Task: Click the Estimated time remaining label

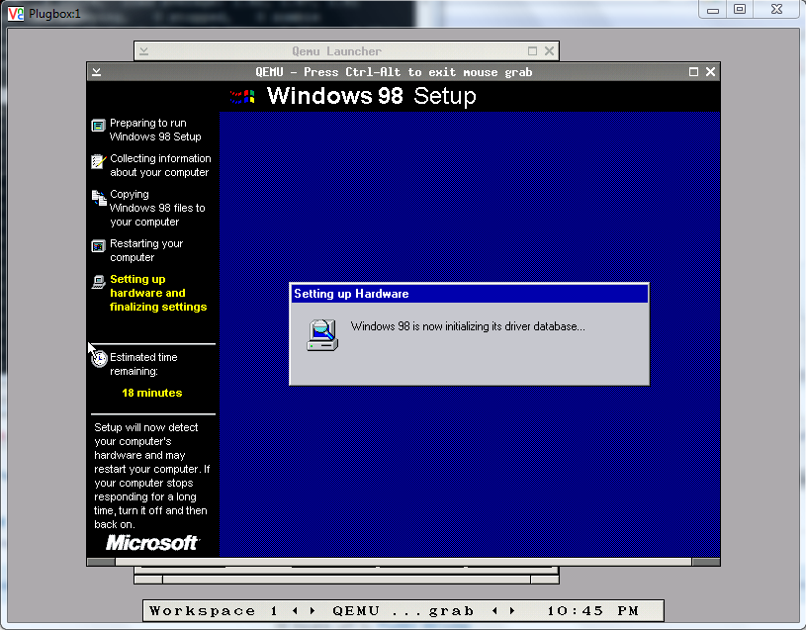Action: coord(143,364)
